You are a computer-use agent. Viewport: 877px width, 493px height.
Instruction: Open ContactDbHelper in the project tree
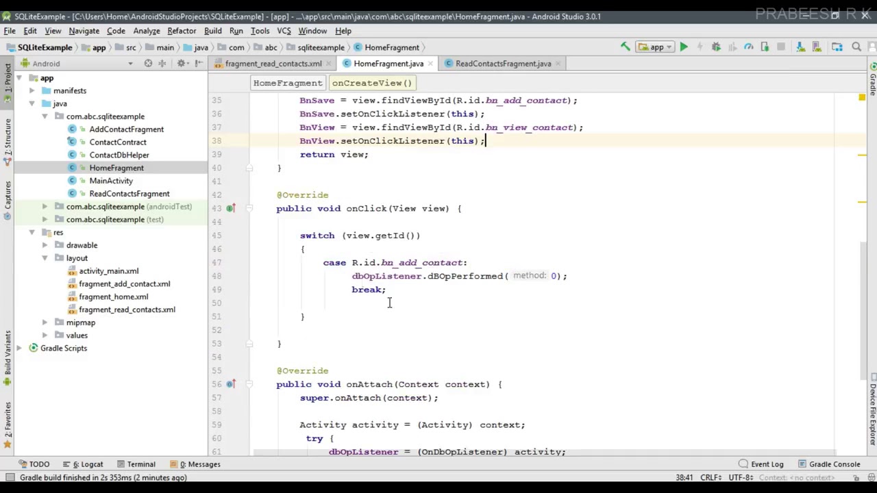(x=119, y=155)
